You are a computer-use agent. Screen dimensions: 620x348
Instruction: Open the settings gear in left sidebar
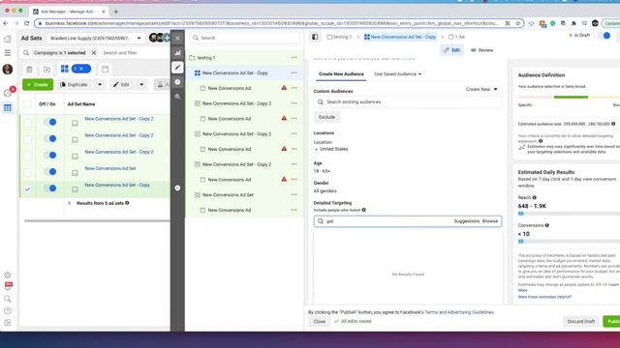click(8, 275)
